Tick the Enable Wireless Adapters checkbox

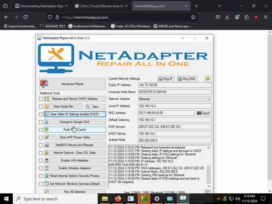41,168
